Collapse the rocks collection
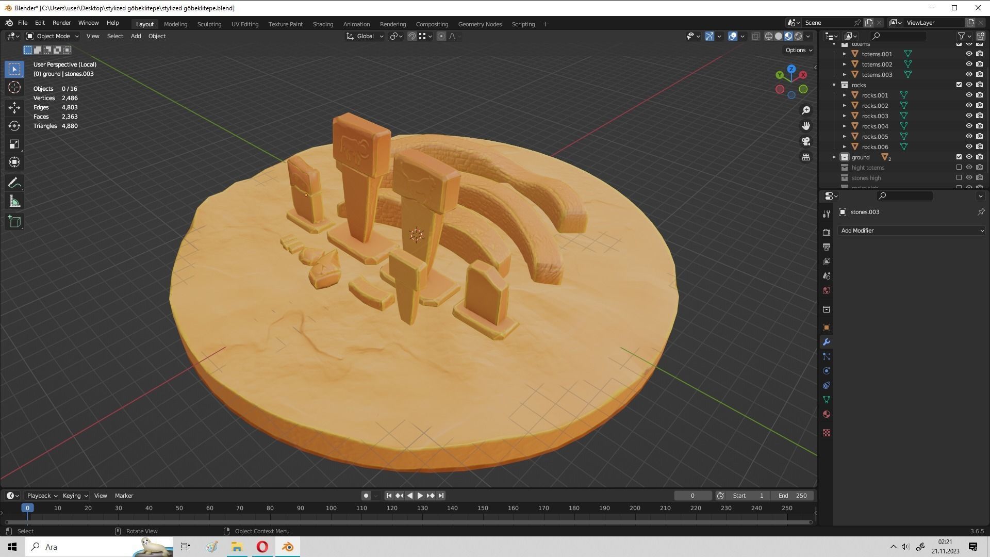Viewport: 990px width, 557px height. 834,85
